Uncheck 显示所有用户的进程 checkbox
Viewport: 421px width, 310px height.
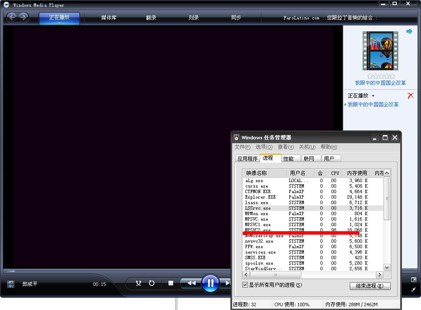click(x=245, y=285)
